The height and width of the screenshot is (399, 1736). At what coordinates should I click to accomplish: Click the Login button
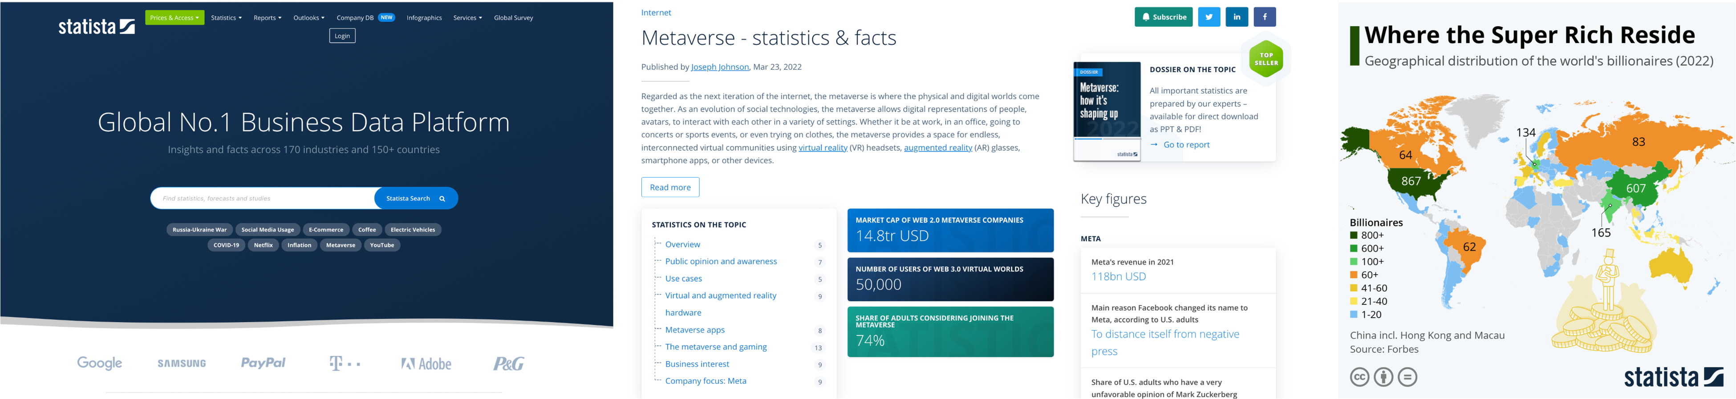tap(342, 36)
